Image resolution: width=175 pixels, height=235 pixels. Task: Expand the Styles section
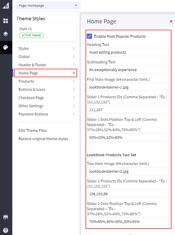pyautogui.click(x=47, y=48)
